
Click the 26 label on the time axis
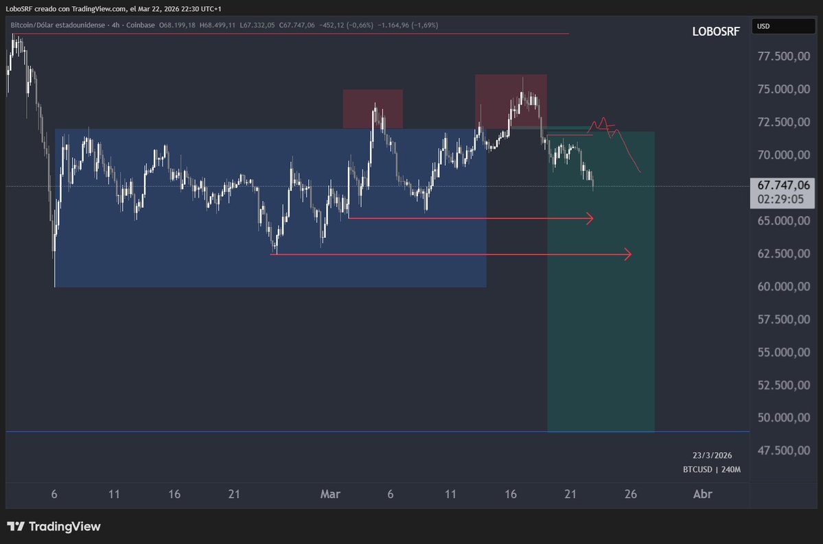[630, 494]
